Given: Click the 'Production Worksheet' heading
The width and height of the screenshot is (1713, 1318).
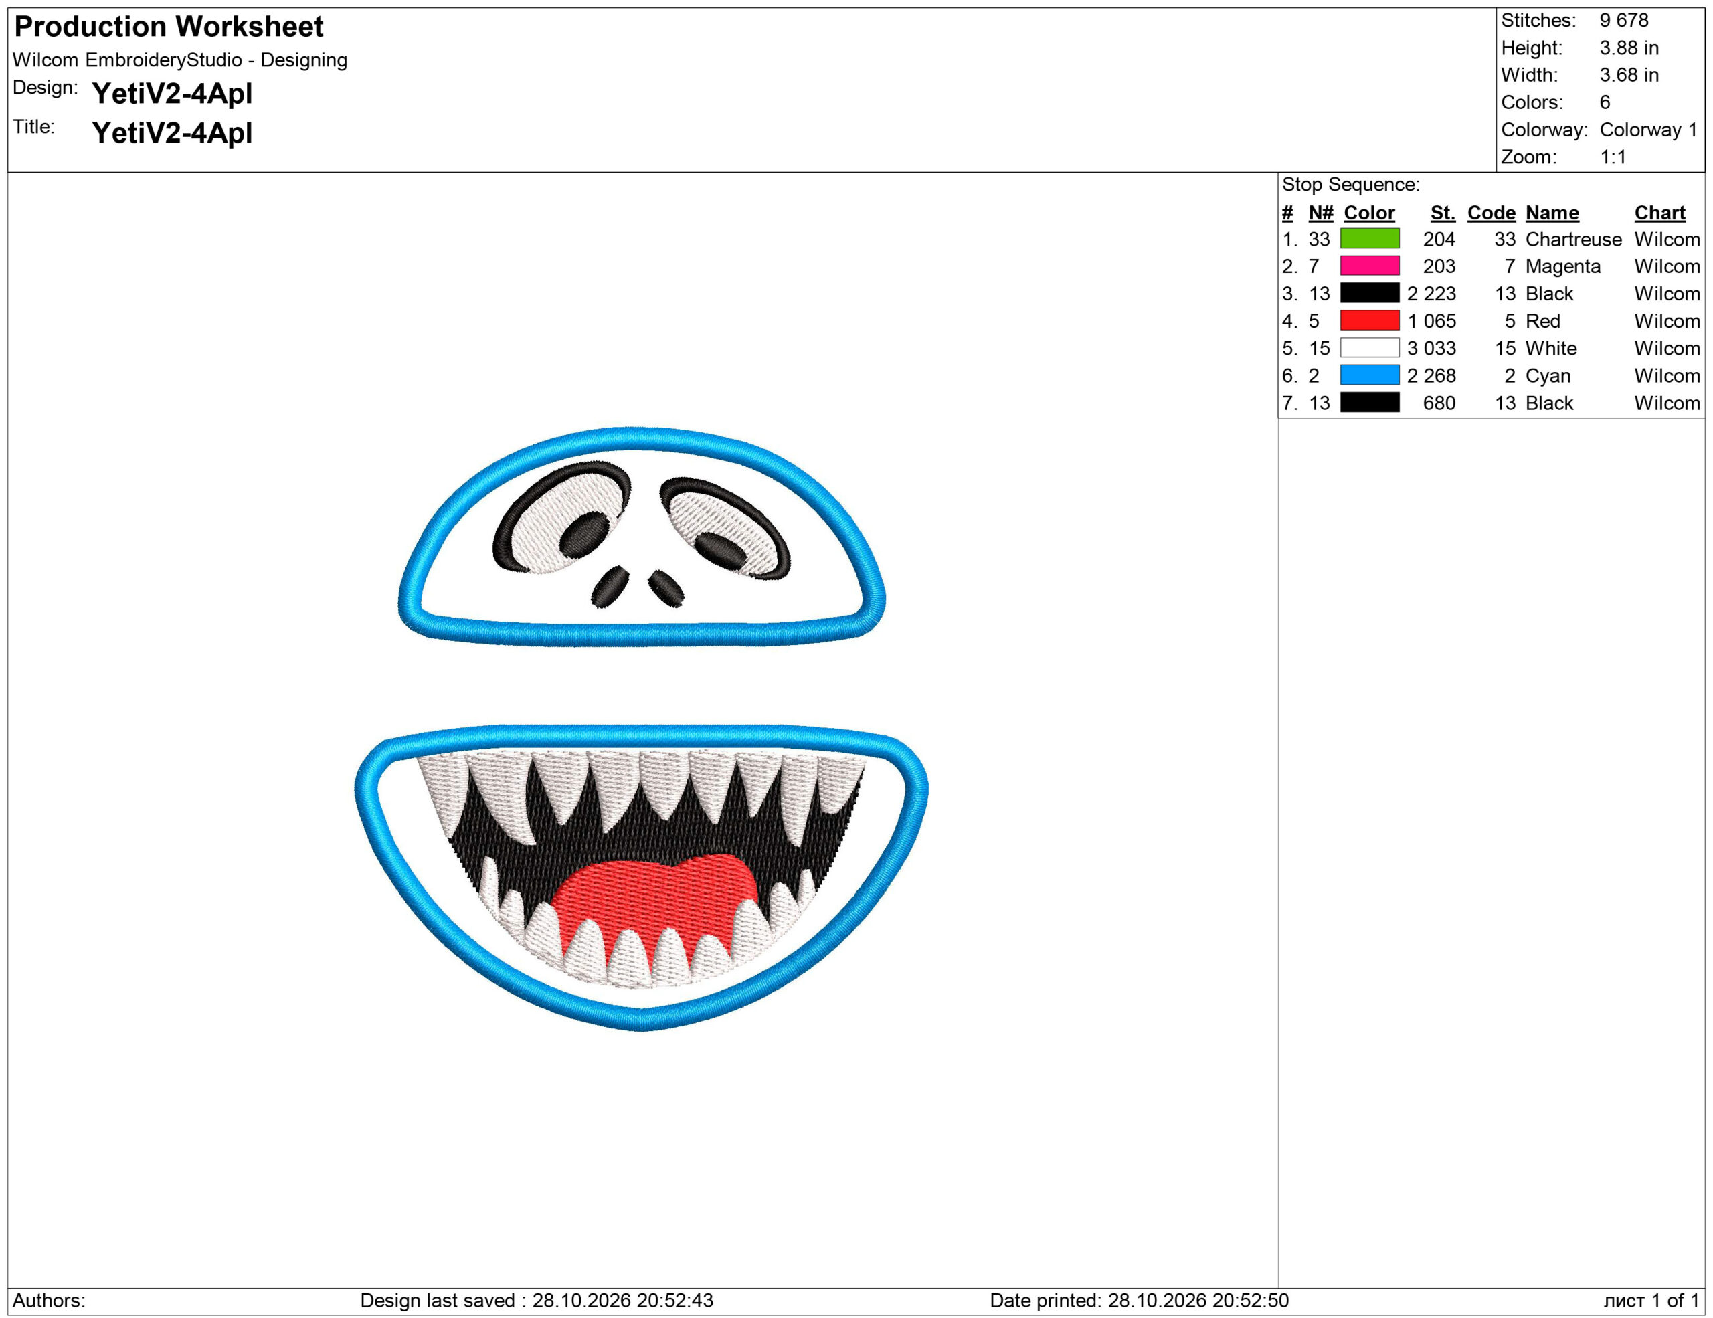Looking at the screenshot, I should (169, 27).
